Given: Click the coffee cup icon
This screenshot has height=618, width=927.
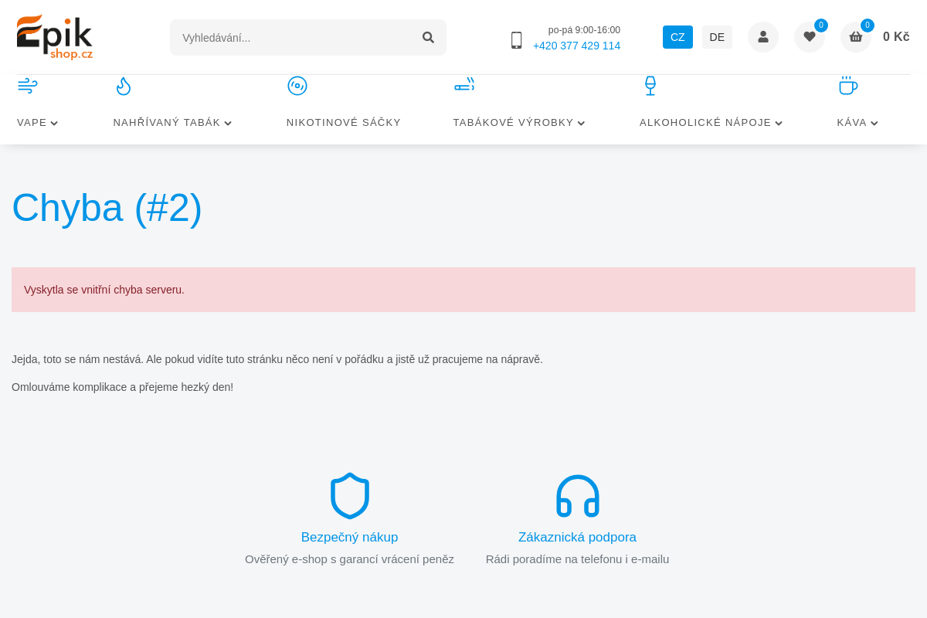Looking at the screenshot, I should (847, 86).
